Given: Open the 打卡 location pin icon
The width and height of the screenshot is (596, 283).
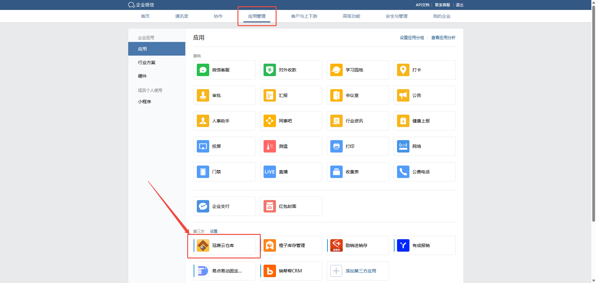Looking at the screenshot, I should coord(403,70).
